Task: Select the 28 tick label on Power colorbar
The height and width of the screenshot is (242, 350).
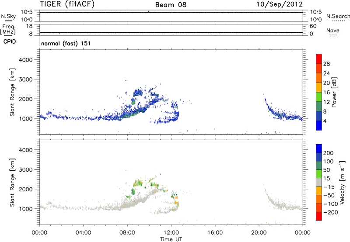Action: (x=326, y=64)
